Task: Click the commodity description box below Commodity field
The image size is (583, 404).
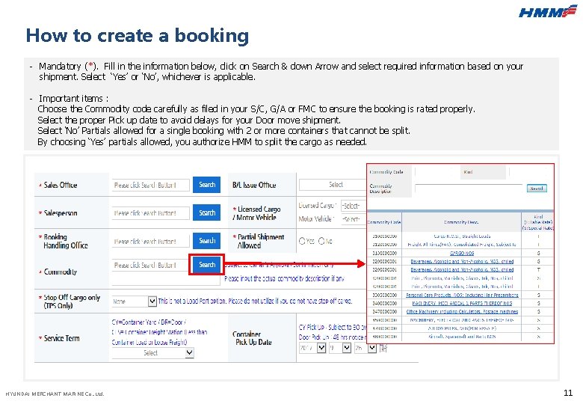Action: coord(166,278)
